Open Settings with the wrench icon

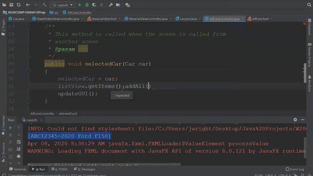pos(111,5)
